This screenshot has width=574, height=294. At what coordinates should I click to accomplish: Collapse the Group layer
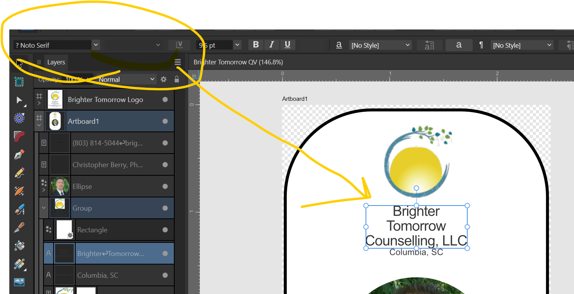[43, 208]
